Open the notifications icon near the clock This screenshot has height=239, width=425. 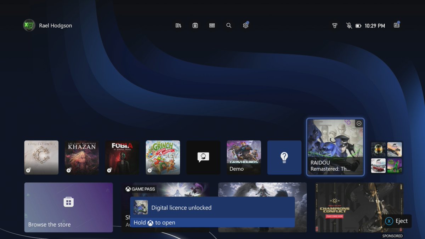(397, 25)
